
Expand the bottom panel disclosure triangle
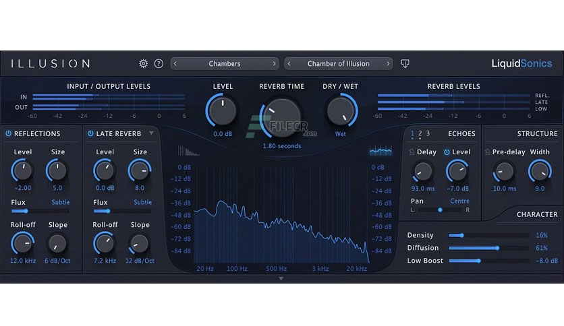tap(281, 279)
